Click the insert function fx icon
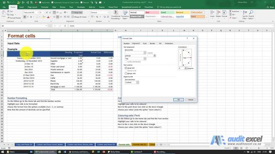The image size is (275, 154). 65,26
